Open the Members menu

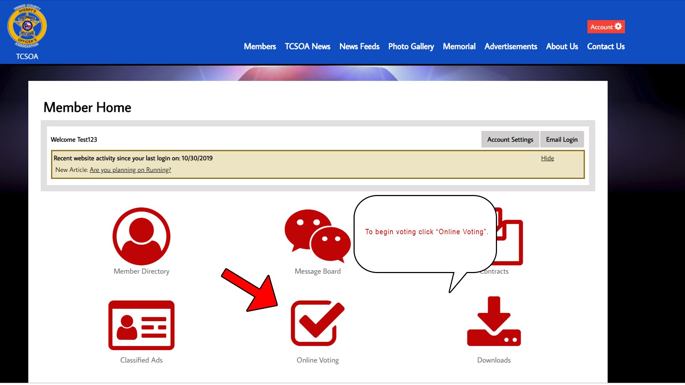260,46
